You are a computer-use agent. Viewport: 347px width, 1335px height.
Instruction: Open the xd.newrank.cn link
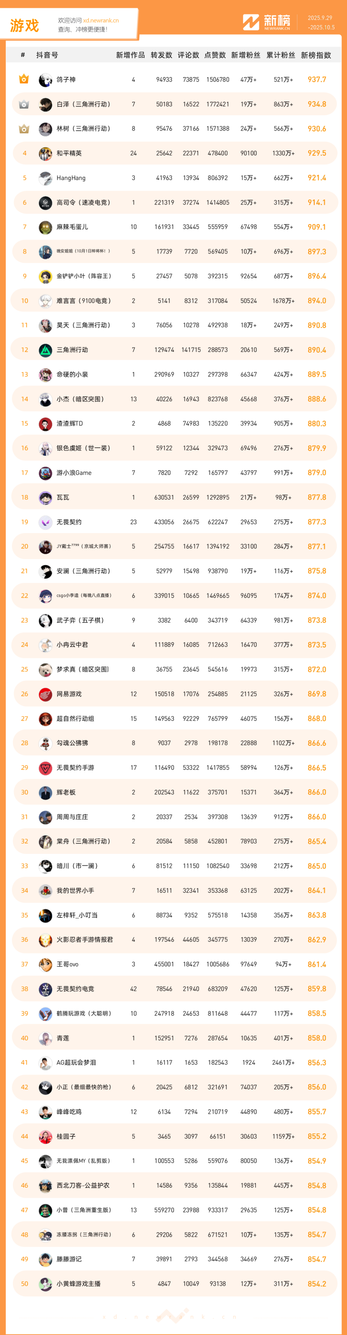click(x=101, y=21)
